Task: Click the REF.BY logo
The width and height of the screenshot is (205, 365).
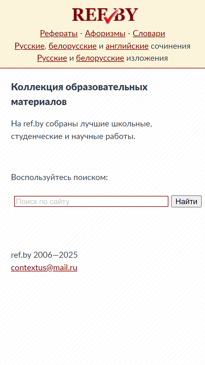Action: tap(105, 15)
